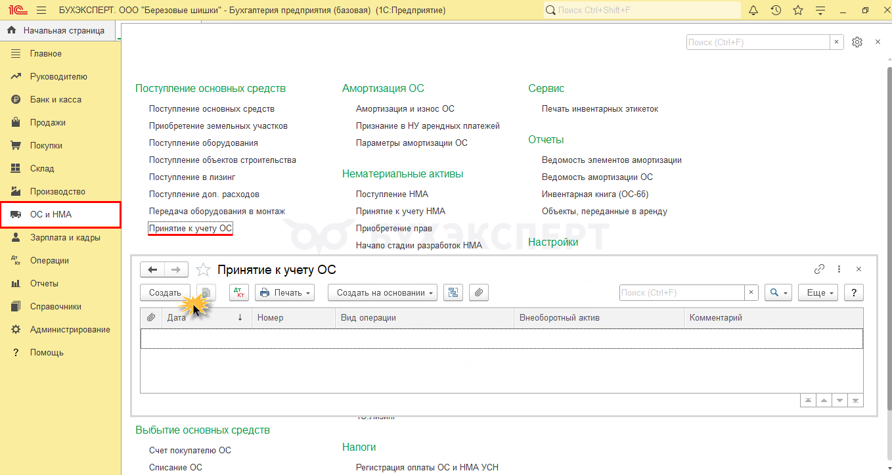Screen dimensions: 892x475
Task: Go to the Продажи section
Action: [48, 123]
